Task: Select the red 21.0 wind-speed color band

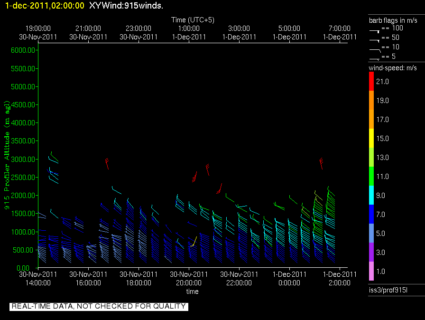Action: (371, 81)
